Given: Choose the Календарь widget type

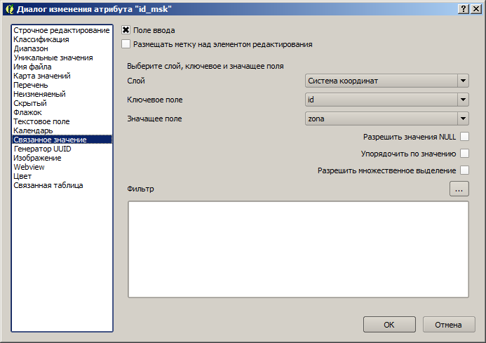Looking at the screenshot, I should 33,130.
